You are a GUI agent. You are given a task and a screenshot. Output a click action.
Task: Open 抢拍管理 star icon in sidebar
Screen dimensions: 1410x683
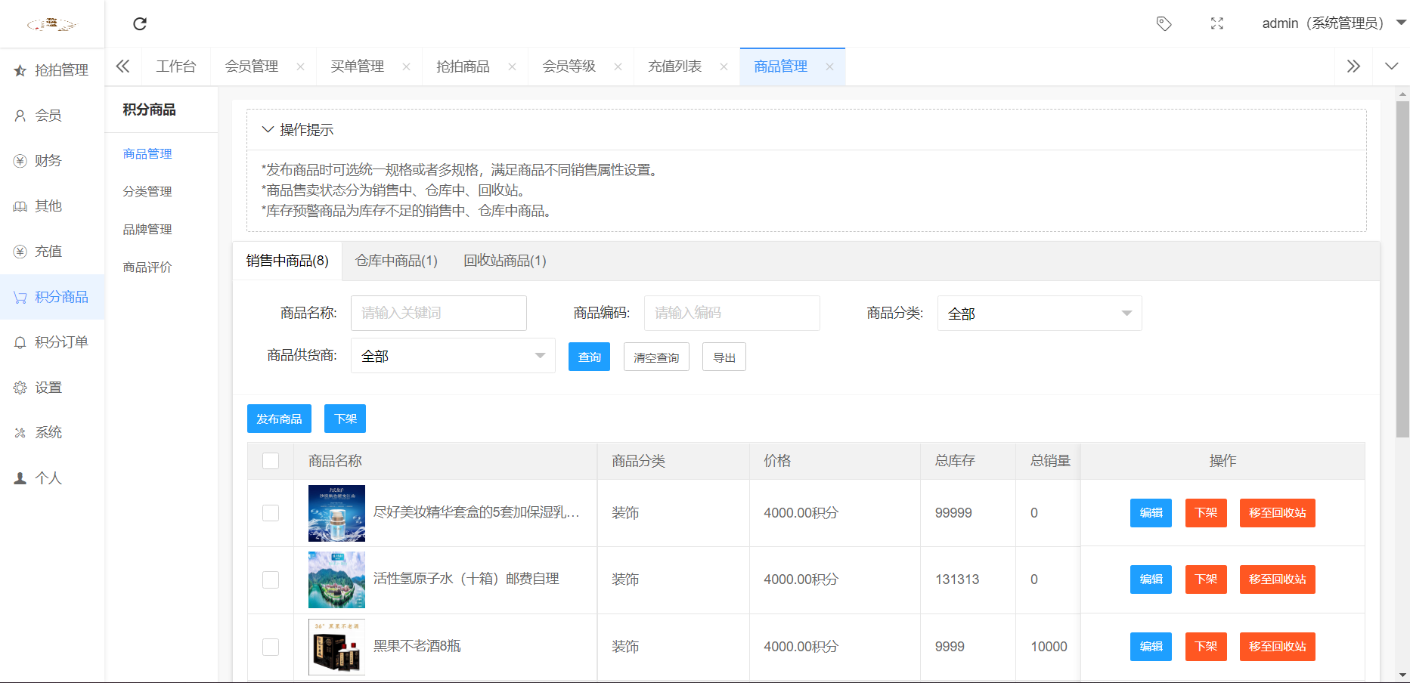click(20, 70)
